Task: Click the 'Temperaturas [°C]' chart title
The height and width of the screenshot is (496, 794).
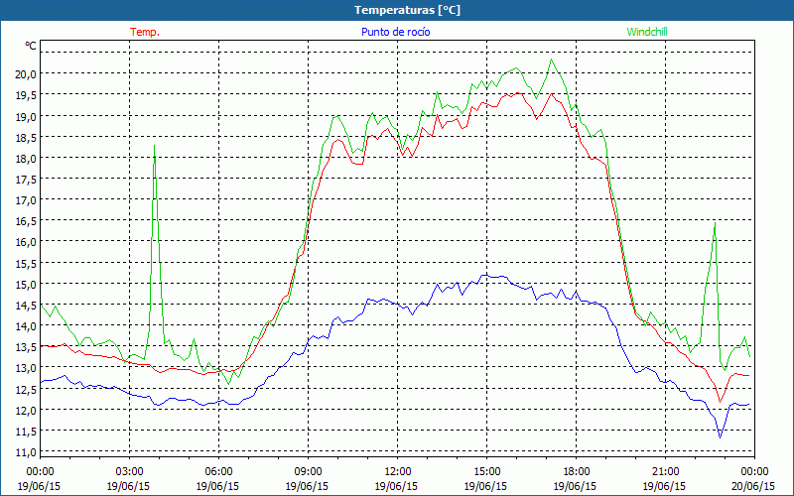Action: 407,10
